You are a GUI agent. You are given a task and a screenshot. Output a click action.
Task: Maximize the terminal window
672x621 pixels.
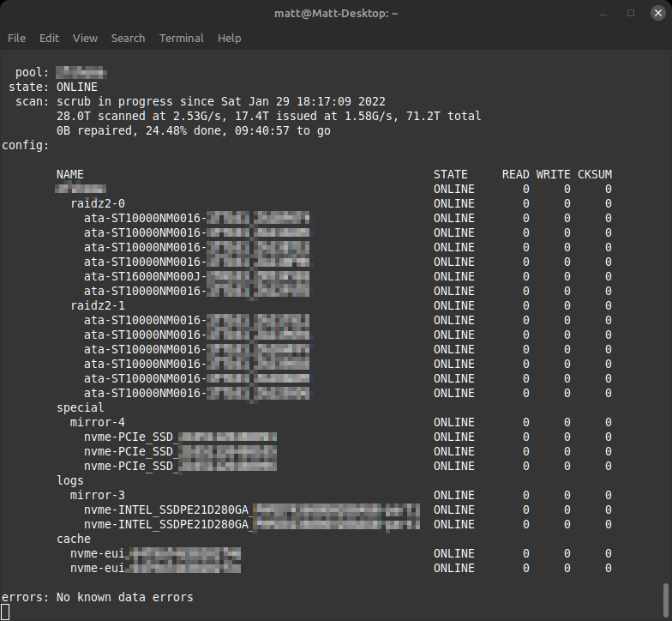(631, 13)
